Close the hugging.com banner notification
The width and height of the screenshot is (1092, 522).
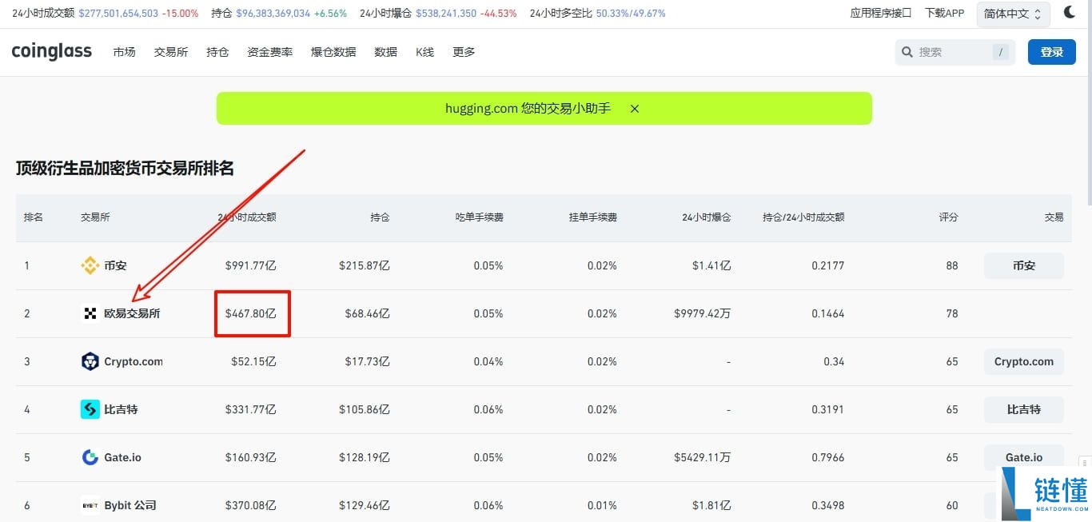pyautogui.click(x=634, y=108)
